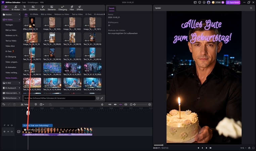Image resolution: width=256 pixels, height=151 pixels.
Task: Select the Text tool in top toolbar
Action: [x=24, y=8]
